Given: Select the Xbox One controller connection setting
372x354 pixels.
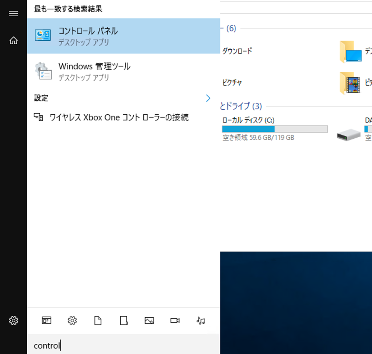Looking at the screenshot, I should (x=124, y=117).
